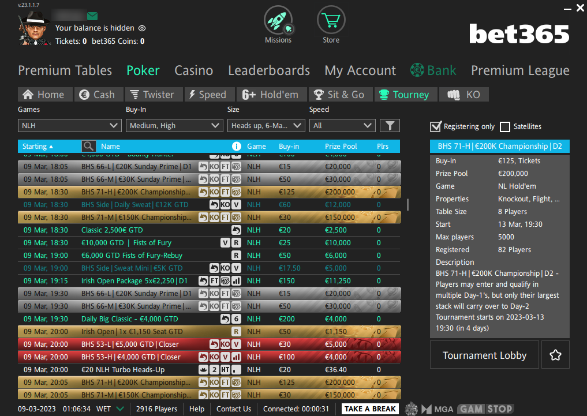This screenshot has width=587, height=416.
Task: Sort by the Starting column header
Action: point(38,147)
